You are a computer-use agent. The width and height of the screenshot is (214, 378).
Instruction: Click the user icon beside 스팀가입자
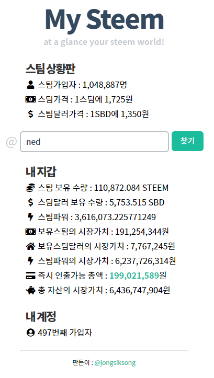point(30,85)
